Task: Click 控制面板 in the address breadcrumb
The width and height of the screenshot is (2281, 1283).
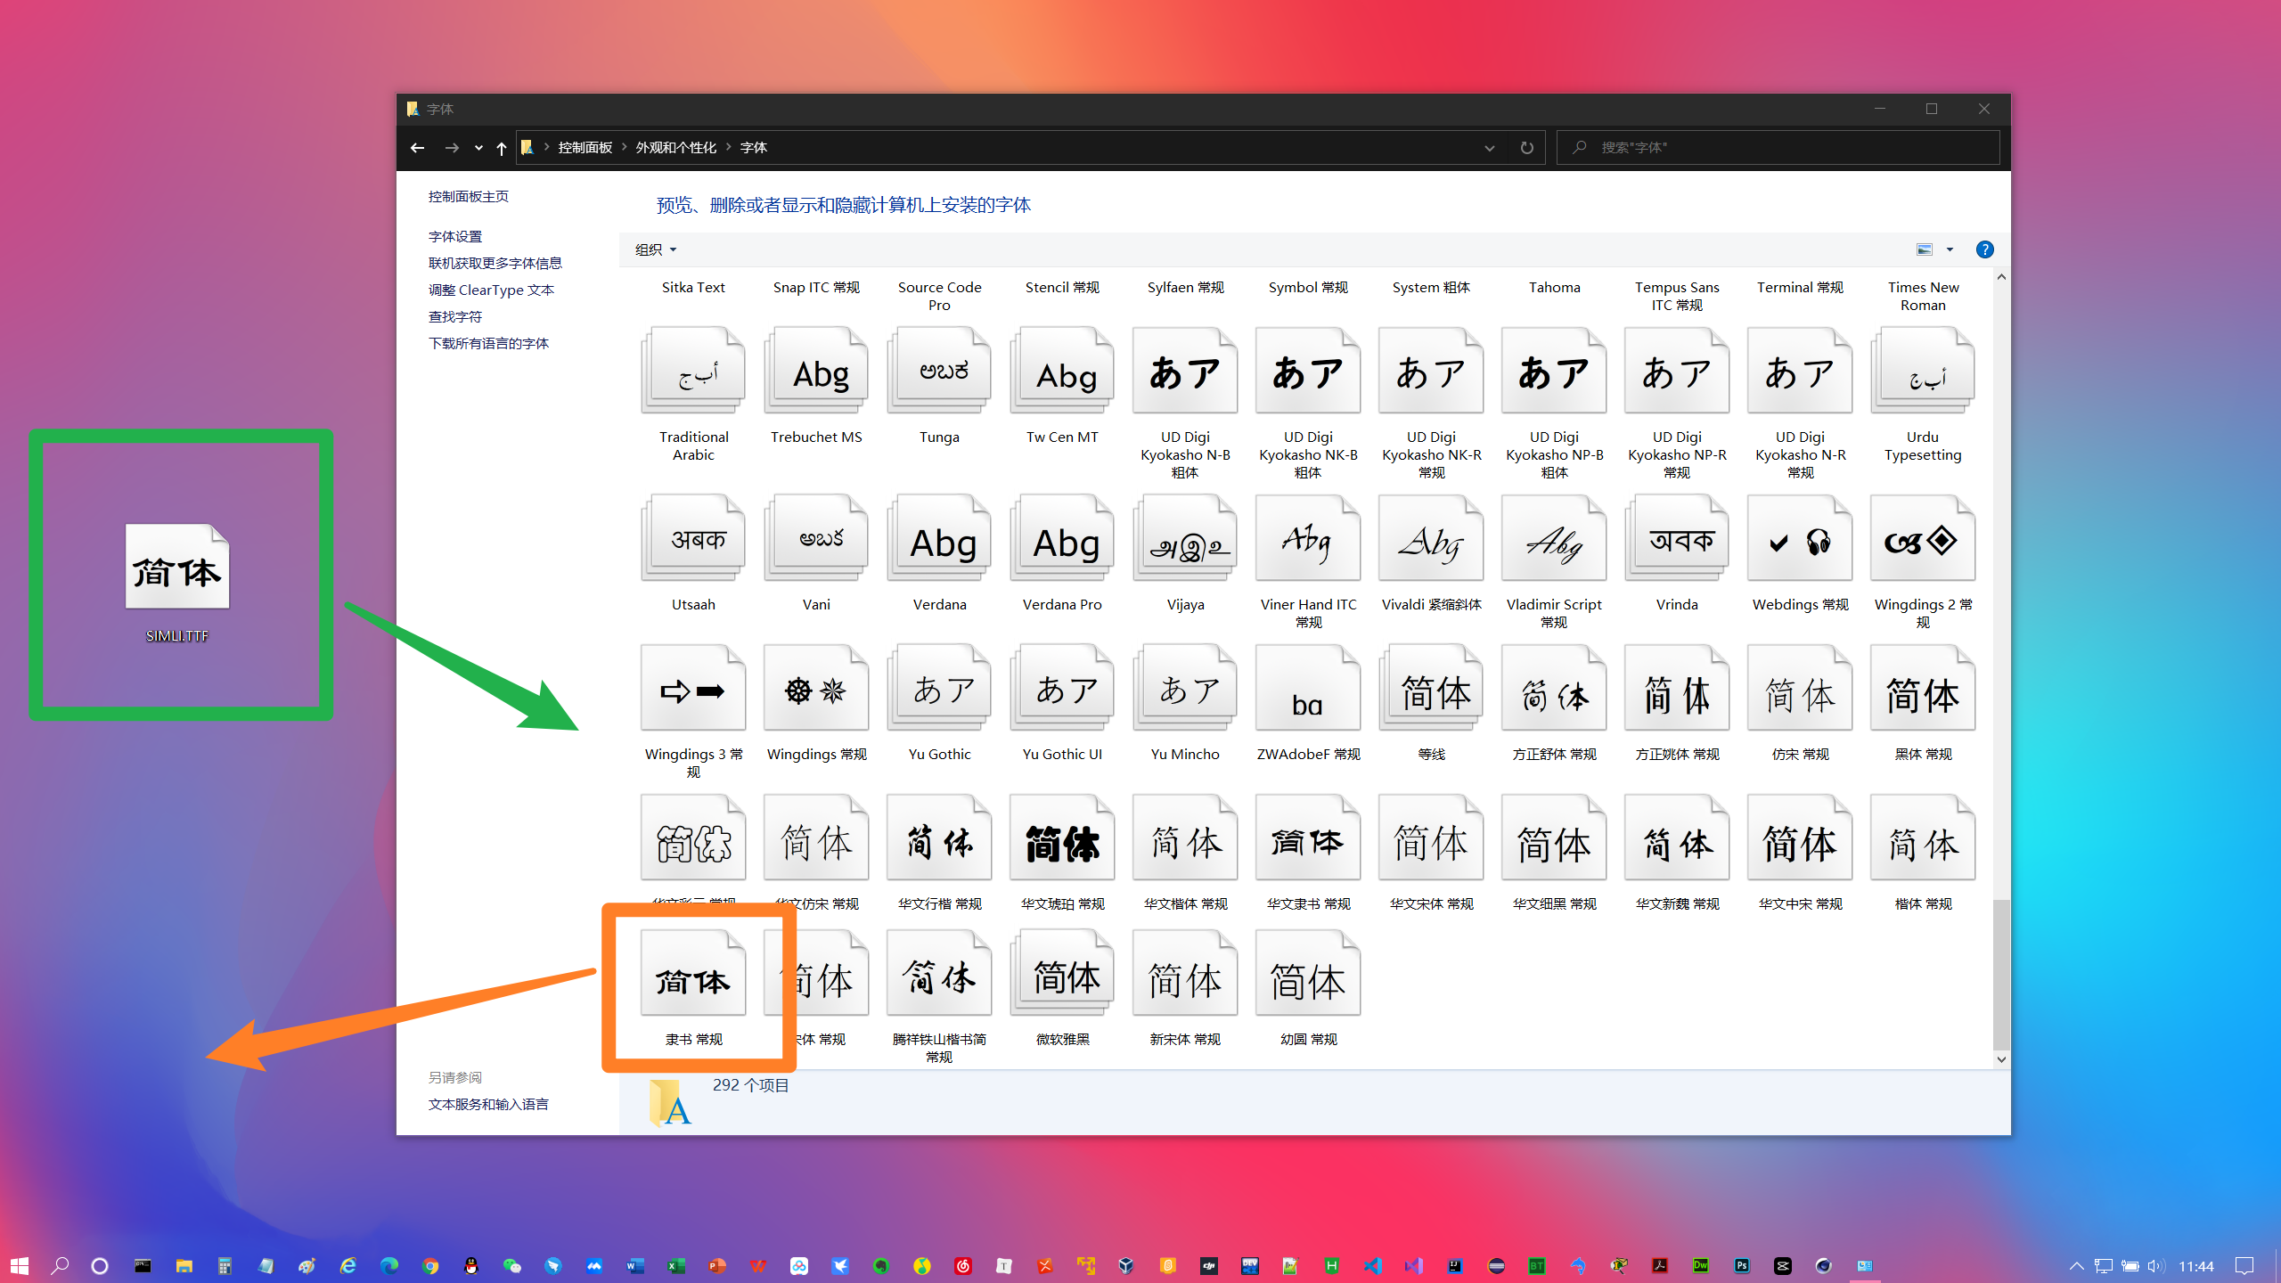Action: pyautogui.click(x=585, y=147)
